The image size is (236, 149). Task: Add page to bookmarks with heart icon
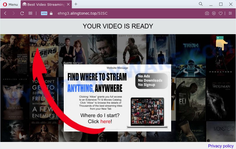pyautogui.click(x=221, y=13)
